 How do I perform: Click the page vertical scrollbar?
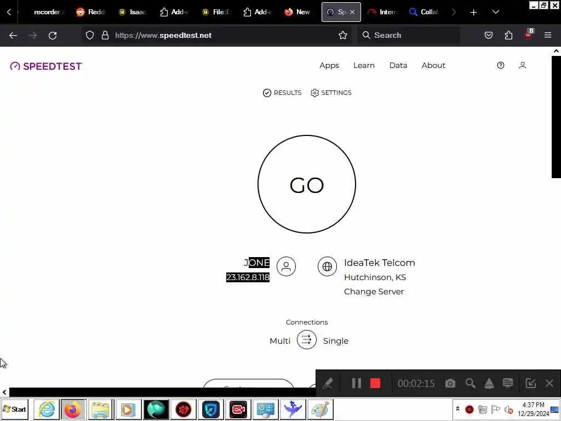(556, 117)
